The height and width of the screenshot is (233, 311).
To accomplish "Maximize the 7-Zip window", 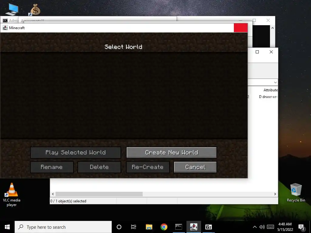I will coord(257,52).
